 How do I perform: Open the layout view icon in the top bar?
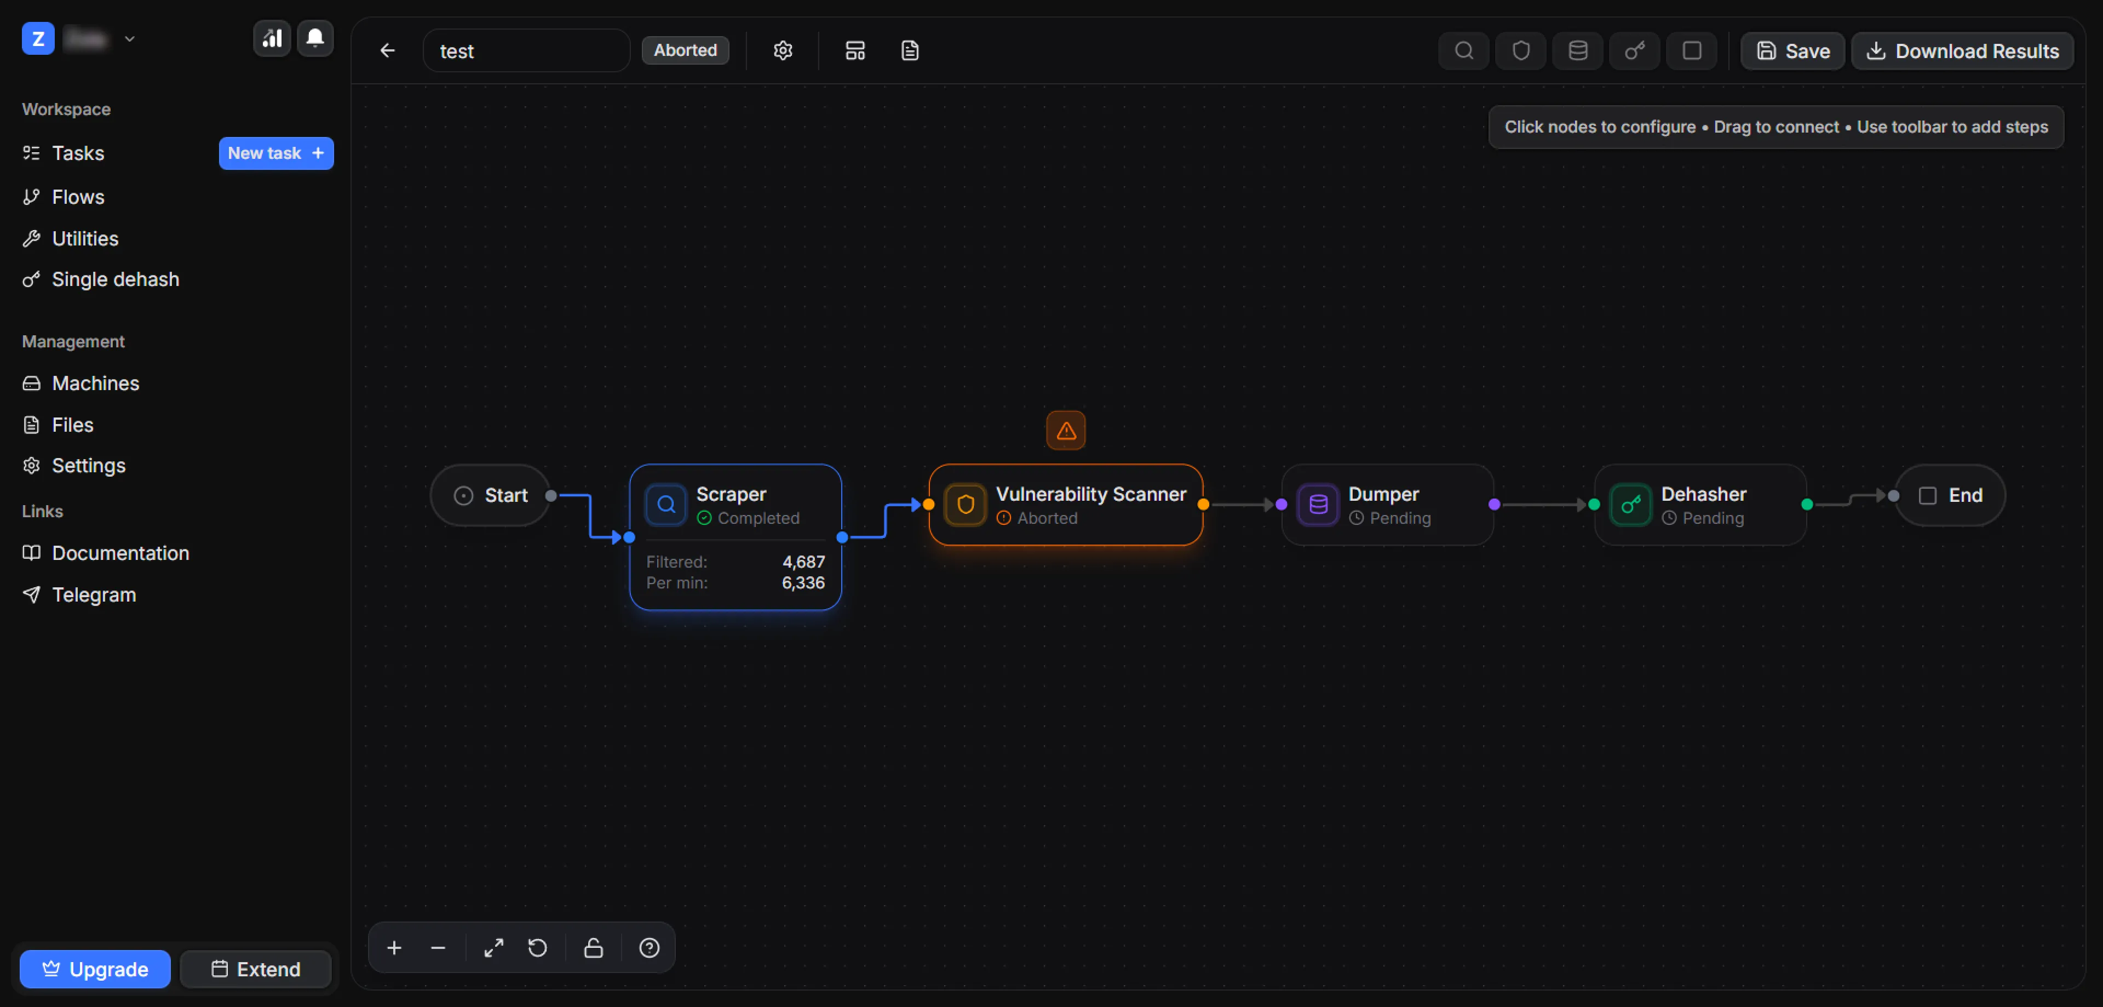tap(855, 50)
